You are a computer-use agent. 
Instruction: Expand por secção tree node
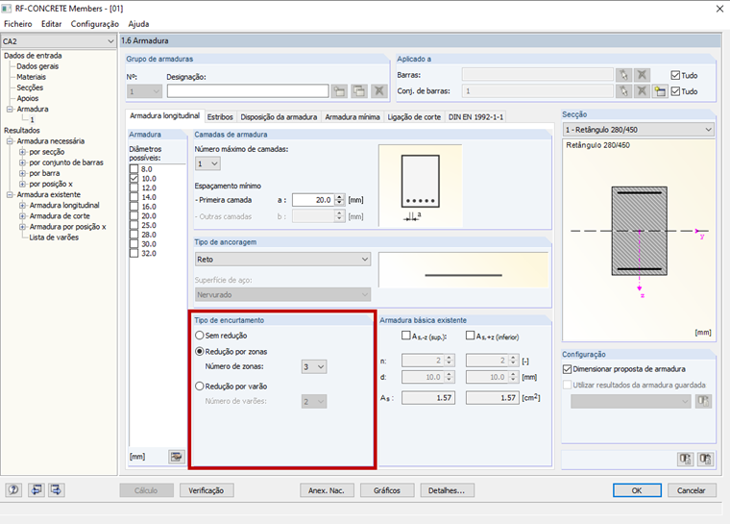pos(22,152)
